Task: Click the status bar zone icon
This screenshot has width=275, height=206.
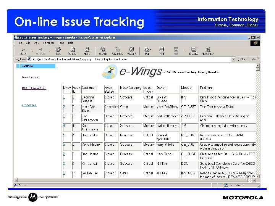Action: point(226,185)
